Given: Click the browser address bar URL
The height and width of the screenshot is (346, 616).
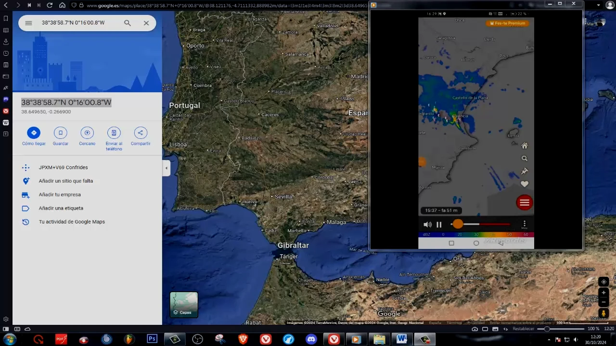Looking at the screenshot, I should [x=226, y=5].
